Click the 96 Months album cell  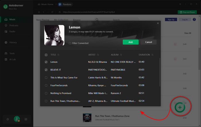tap(116, 78)
